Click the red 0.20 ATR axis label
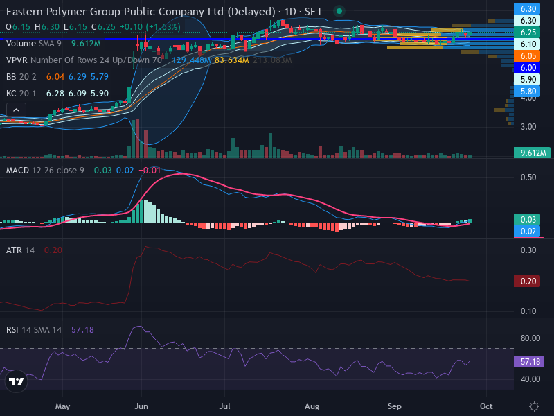Image resolution: width=554 pixels, height=416 pixels. pos(527,281)
